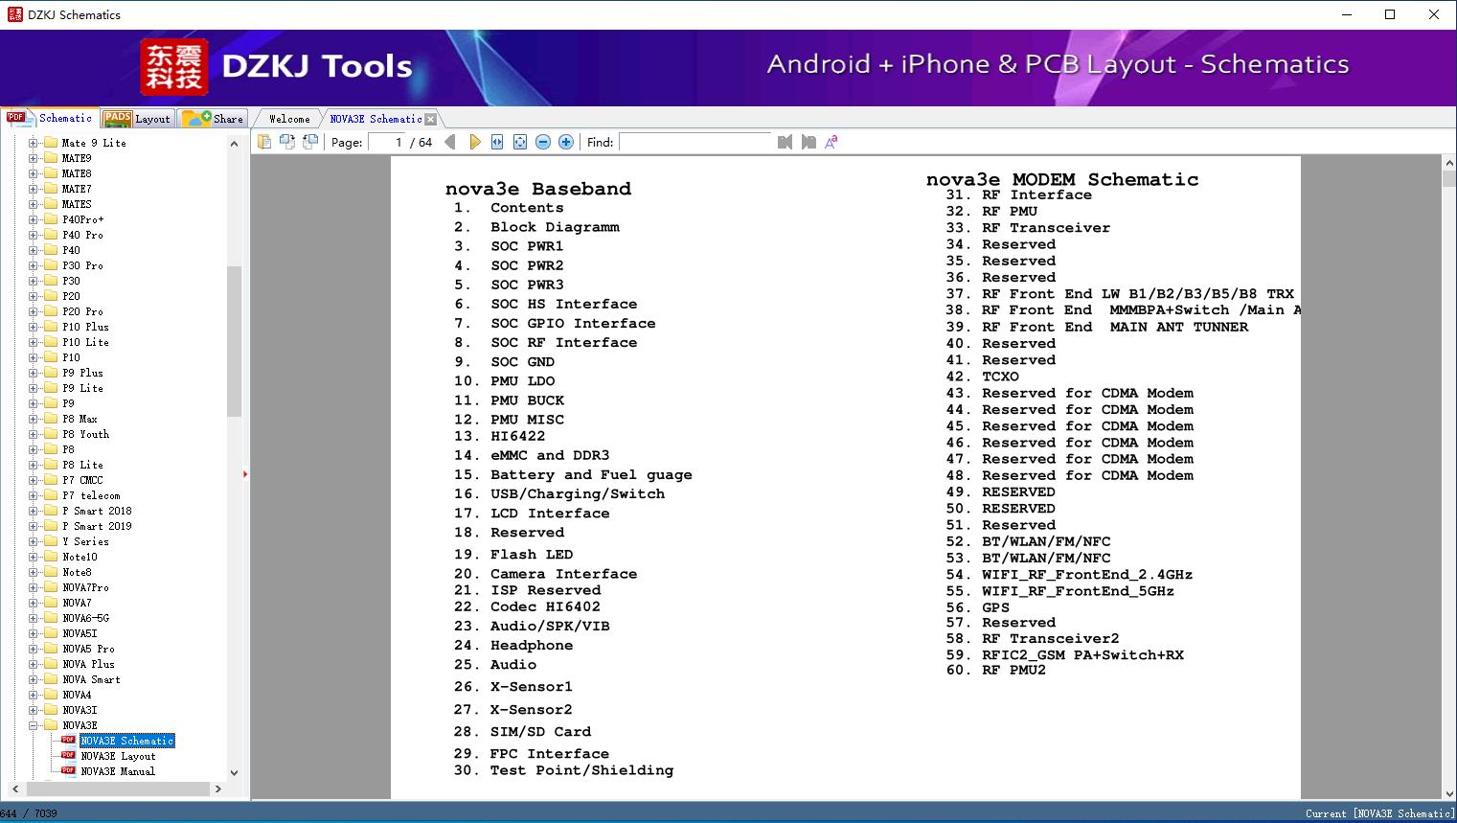This screenshot has height=823, width=1457.
Task: Click the tree scroll up arrow
Action: (x=234, y=143)
